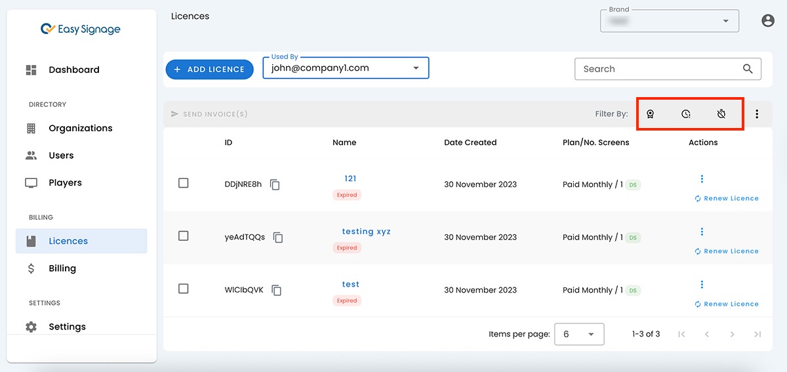Copy licence ID yeAdTQQs

tap(278, 238)
